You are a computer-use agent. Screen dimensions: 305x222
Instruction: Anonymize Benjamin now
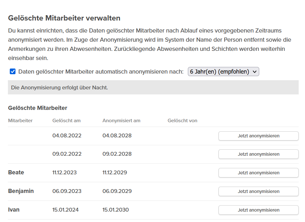[258, 191]
